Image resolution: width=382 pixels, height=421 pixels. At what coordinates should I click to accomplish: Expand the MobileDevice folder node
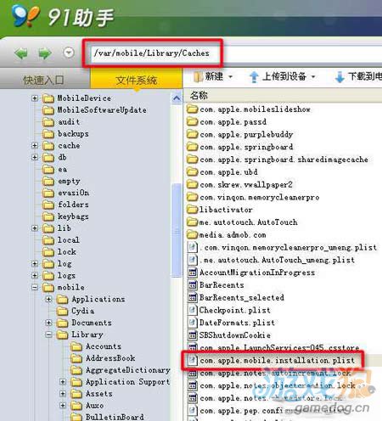pos(35,98)
